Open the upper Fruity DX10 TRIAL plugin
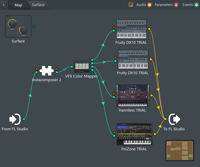Image resolution: width=200 pixels, height=167 pixels. tap(132, 29)
